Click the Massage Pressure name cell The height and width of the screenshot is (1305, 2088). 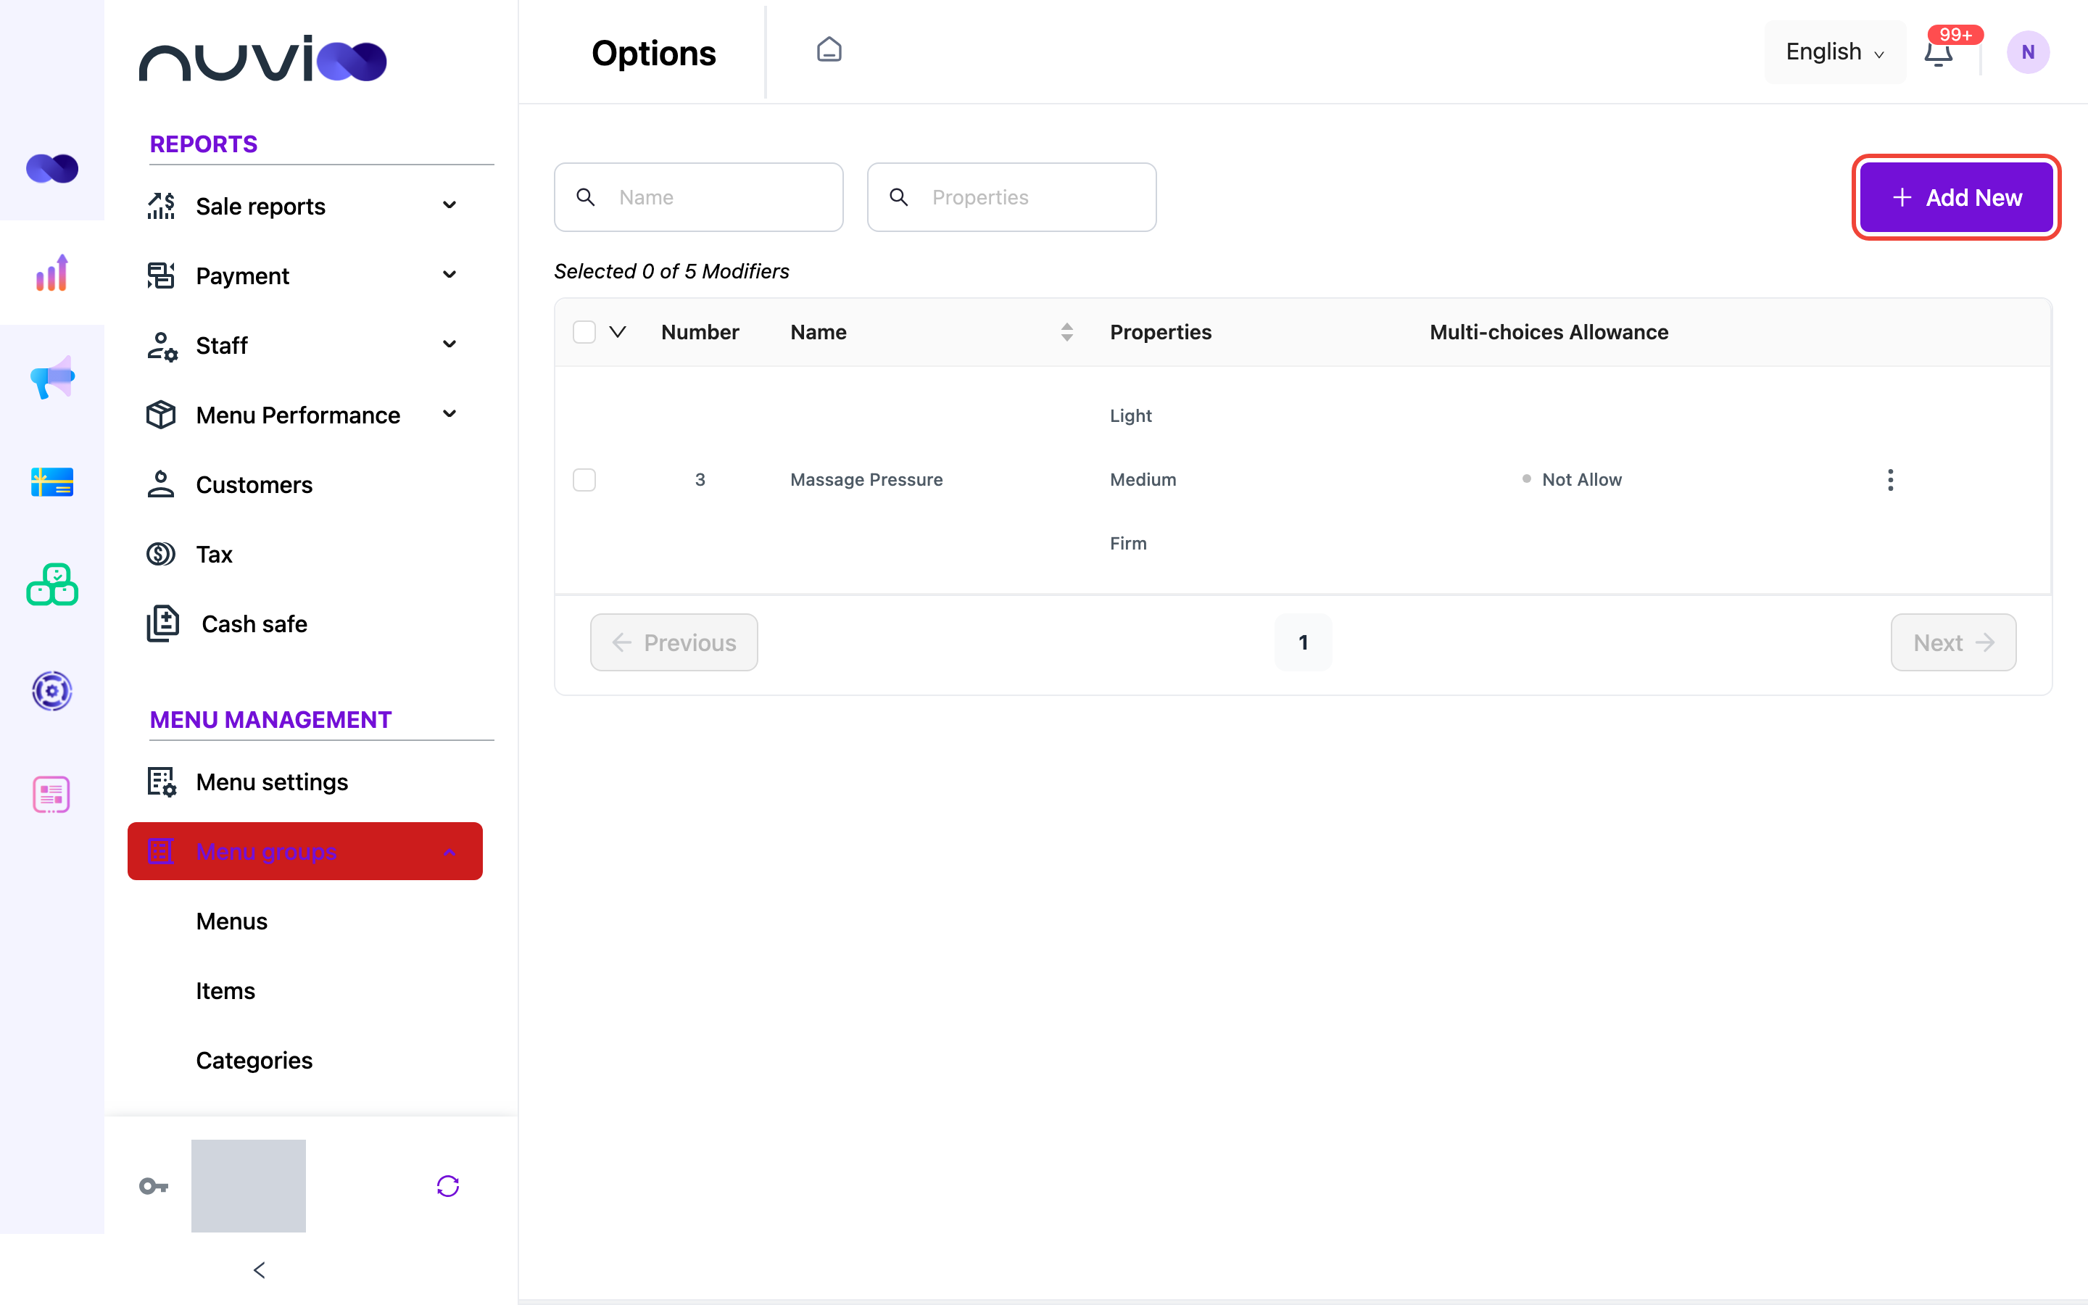point(866,480)
